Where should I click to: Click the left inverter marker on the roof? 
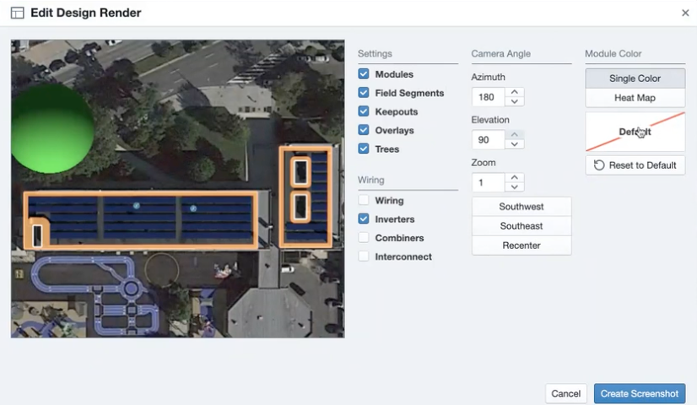(137, 205)
